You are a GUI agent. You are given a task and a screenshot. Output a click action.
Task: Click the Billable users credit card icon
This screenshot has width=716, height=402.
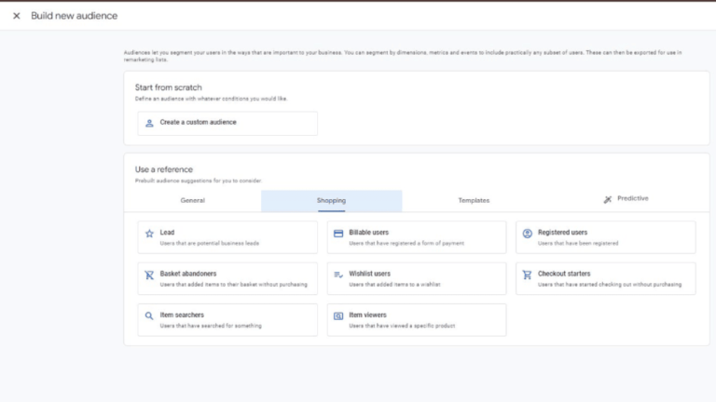point(338,234)
